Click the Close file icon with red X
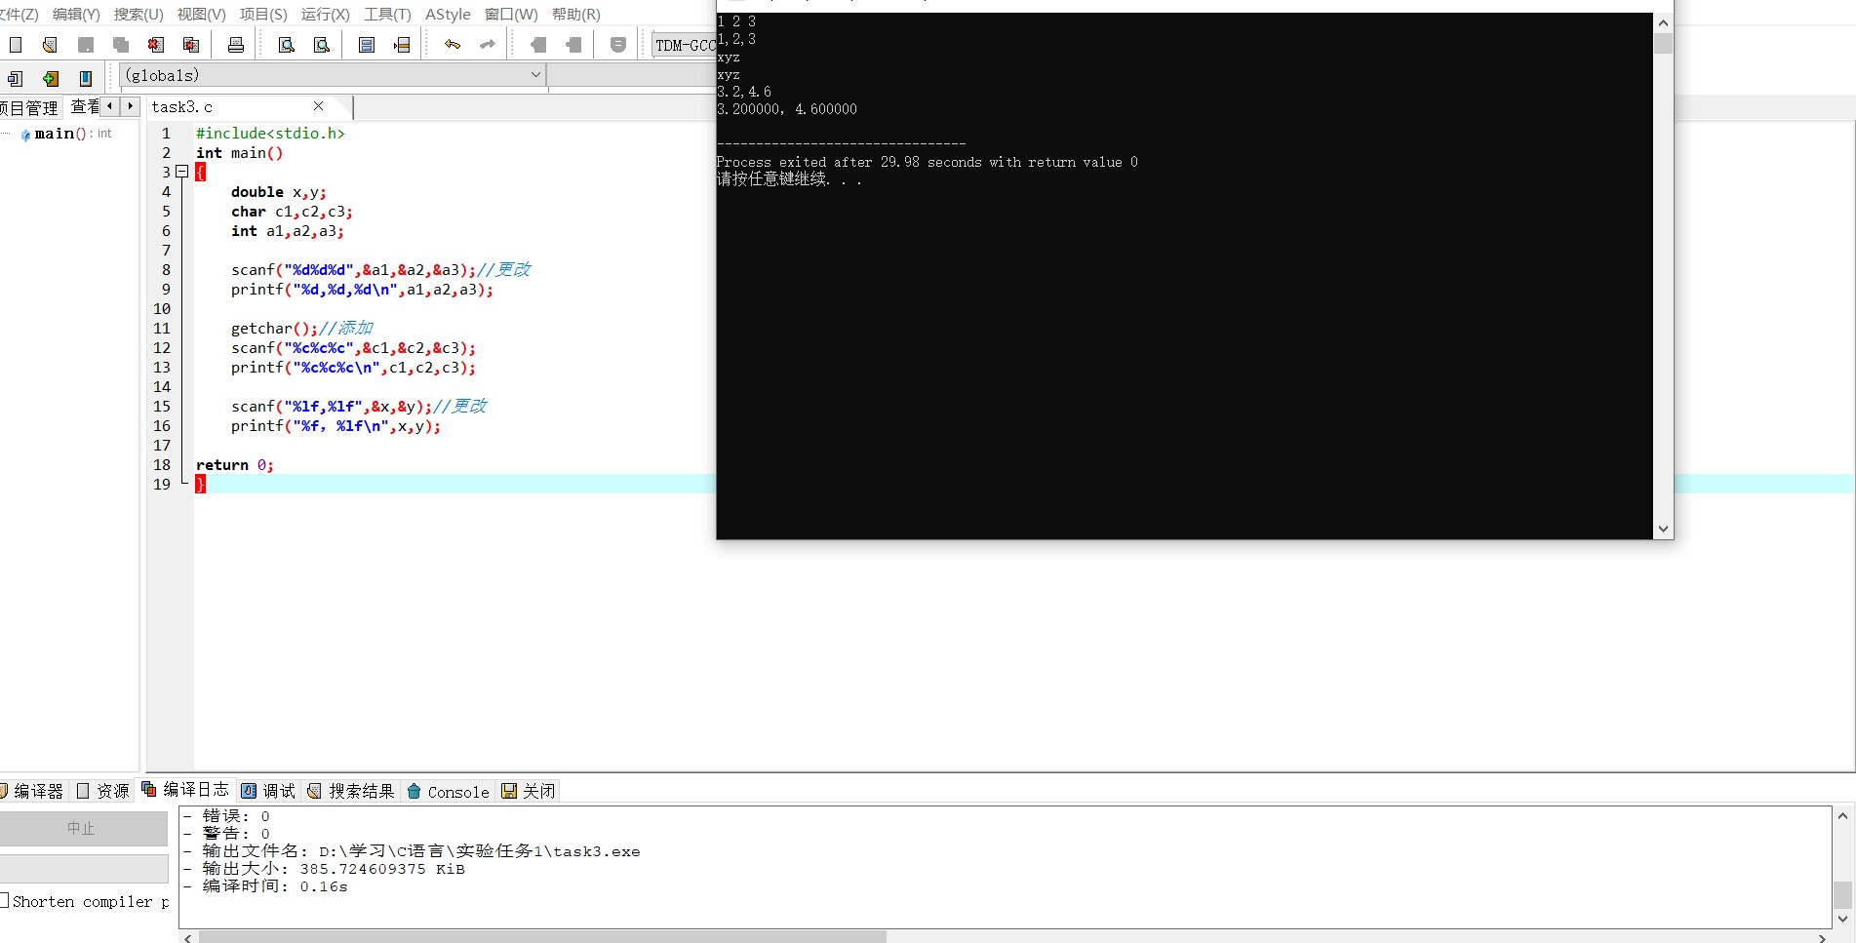The height and width of the screenshot is (943, 1856). (156, 45)
